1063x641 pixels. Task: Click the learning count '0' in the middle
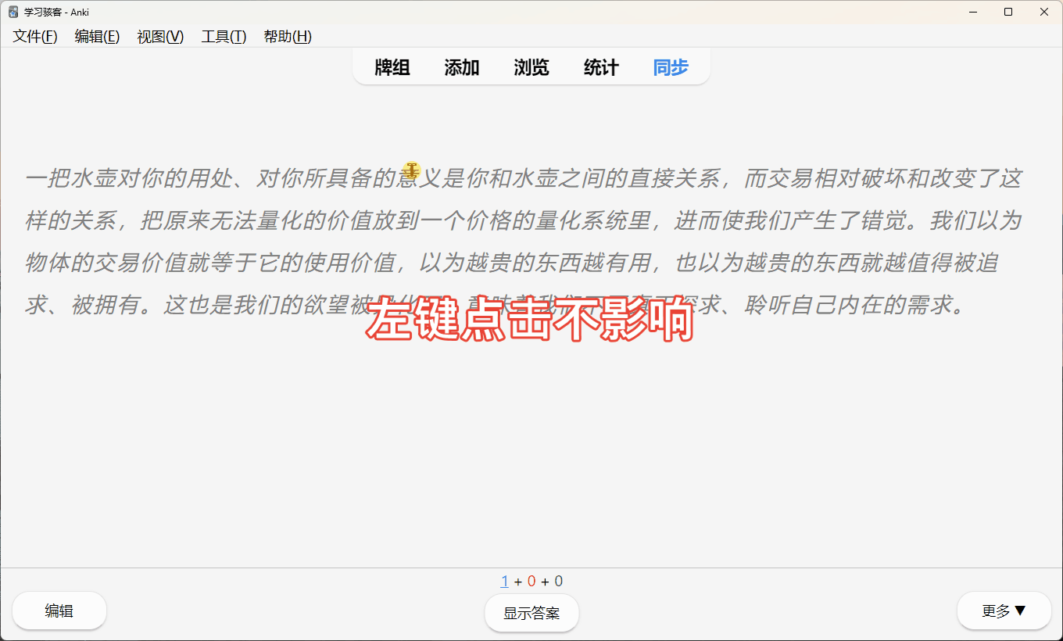tap(530, 581)
